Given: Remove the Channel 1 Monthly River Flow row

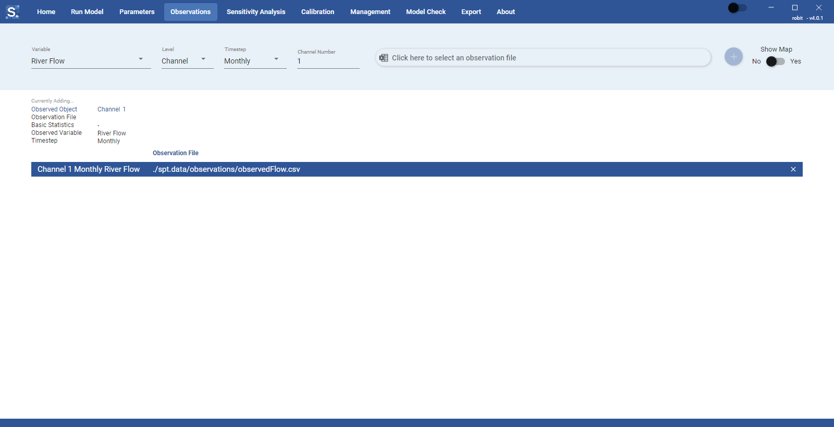Looking at the screenshot, I should 793,169.
